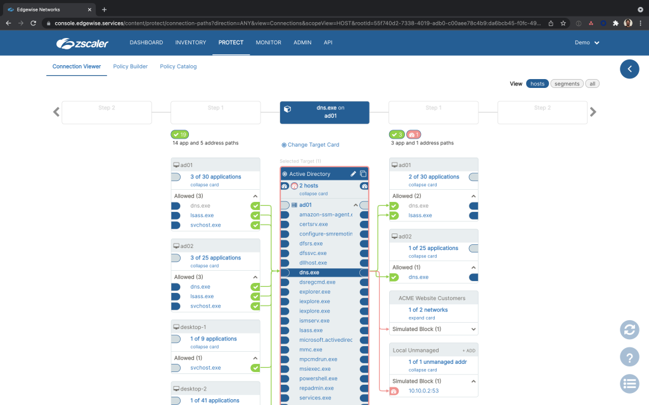649x405 pixels.
Task: Click the red blocked badge beside 10.10.0.2:53
Action: pos(394,391)
